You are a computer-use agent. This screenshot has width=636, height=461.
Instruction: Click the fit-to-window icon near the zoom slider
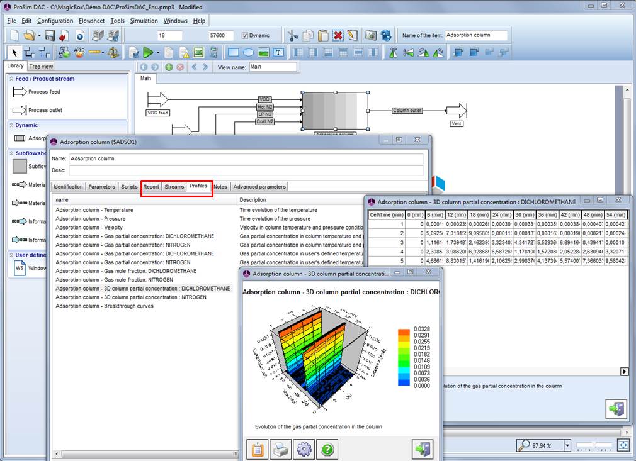pyautogui.click(x=623, y=445)
